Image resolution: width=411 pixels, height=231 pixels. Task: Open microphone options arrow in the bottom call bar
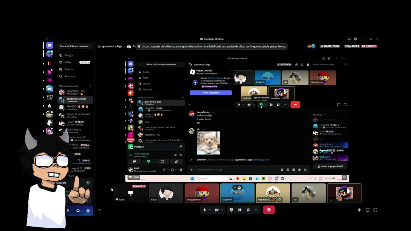pos(210,210)
